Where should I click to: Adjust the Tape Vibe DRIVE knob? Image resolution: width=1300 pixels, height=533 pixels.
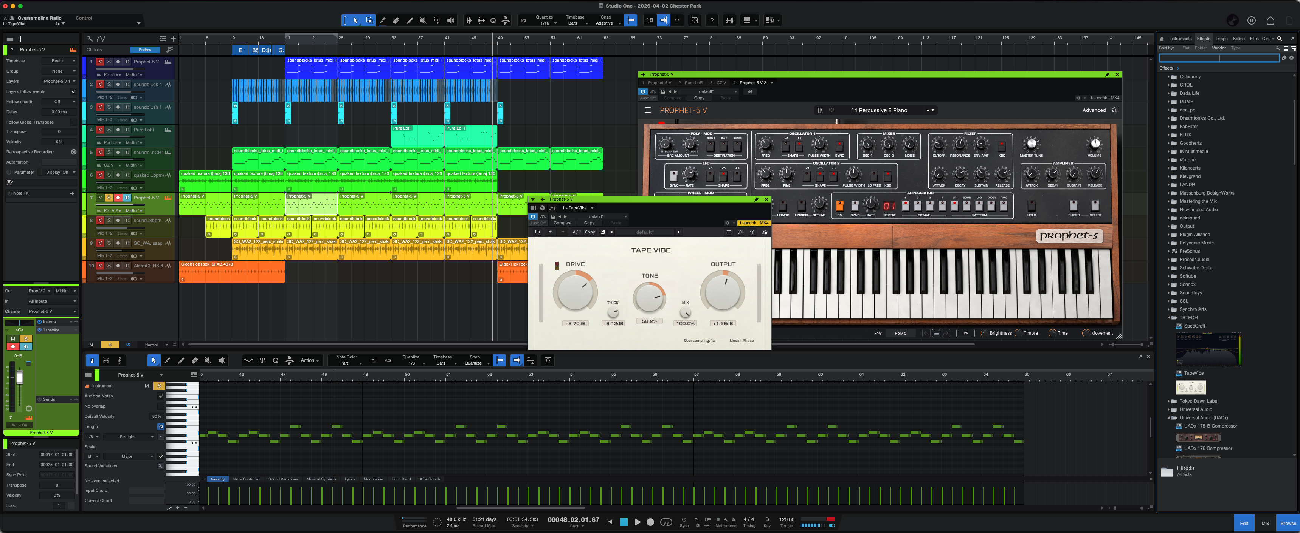[575, 292]
